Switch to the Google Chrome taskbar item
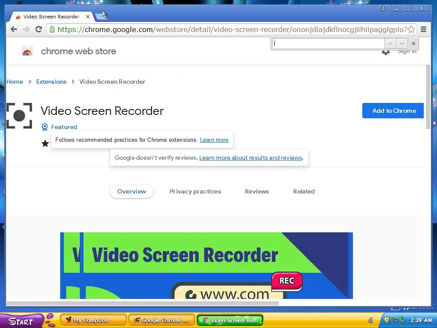The height and width of the screenshot is (328, 437). click(x=162, y=320)
